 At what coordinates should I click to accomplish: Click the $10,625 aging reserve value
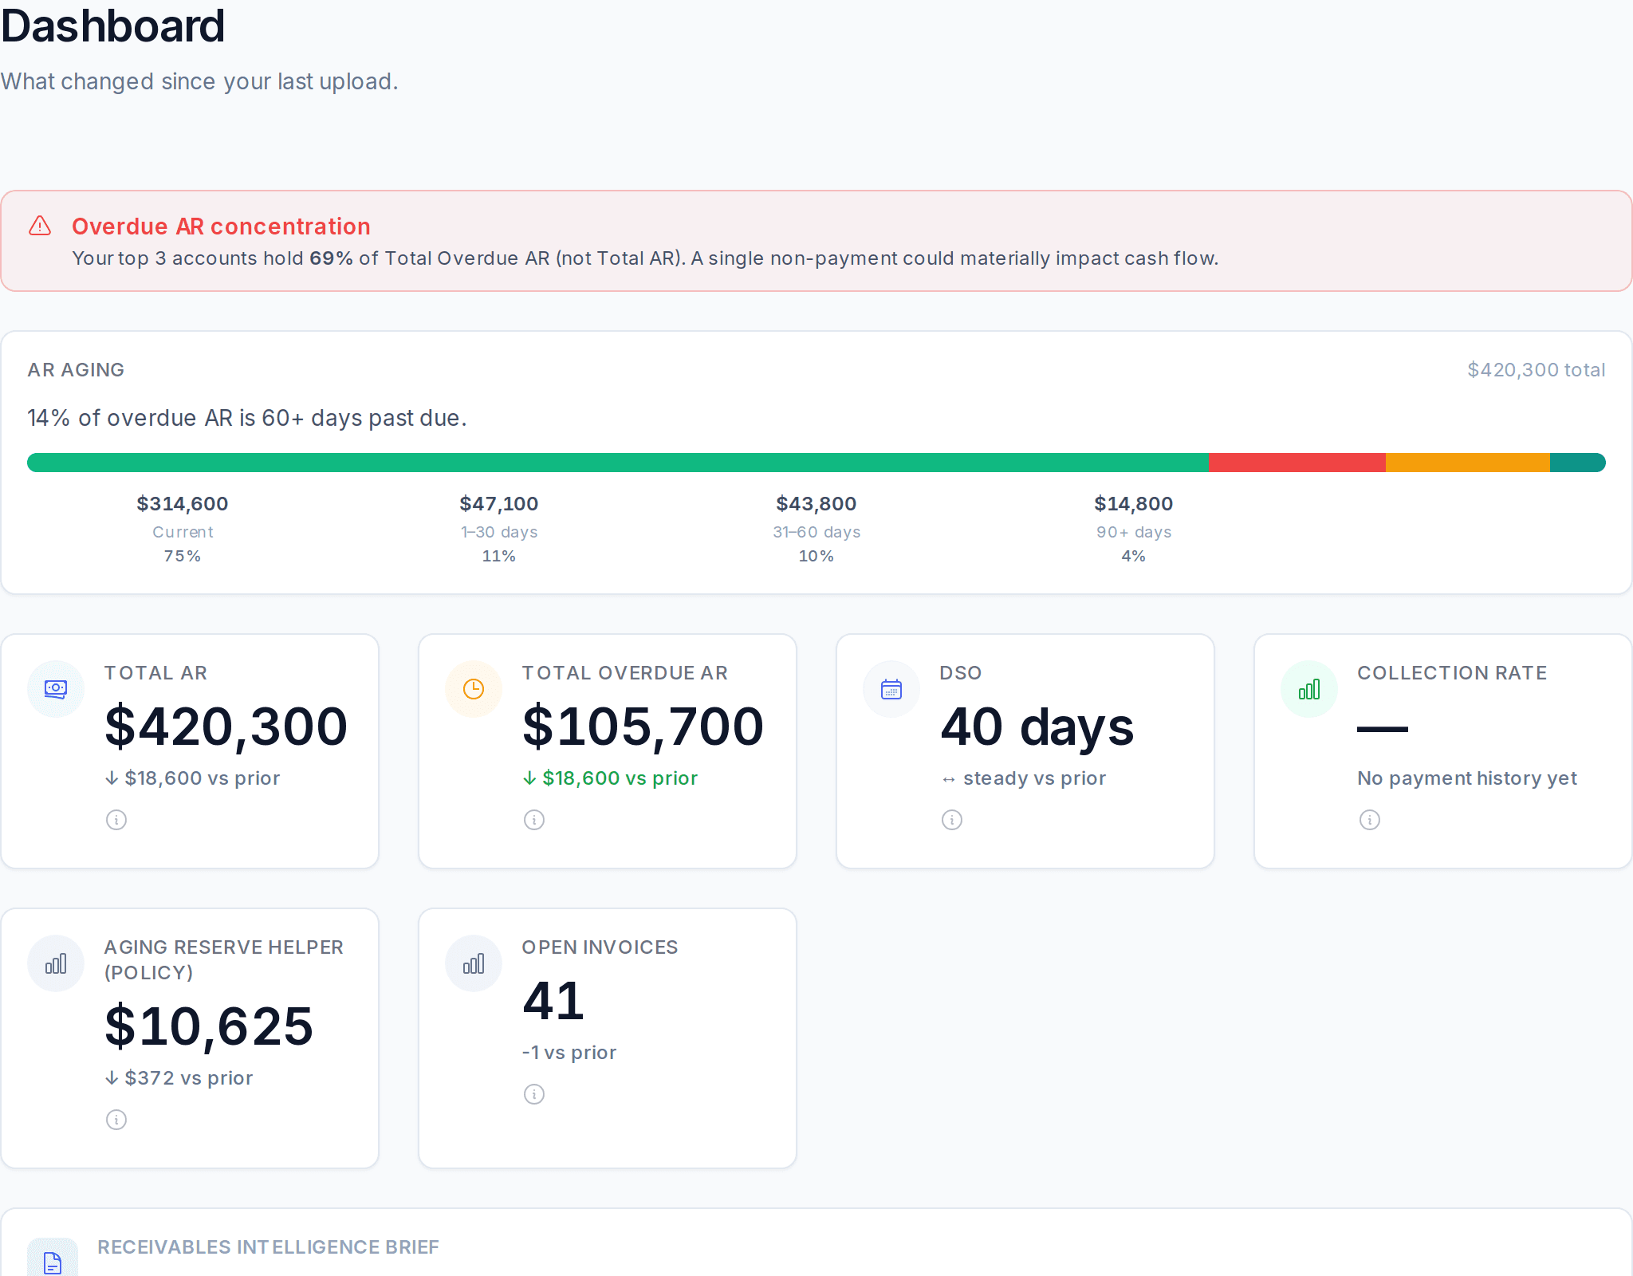tap(209, 1026)
